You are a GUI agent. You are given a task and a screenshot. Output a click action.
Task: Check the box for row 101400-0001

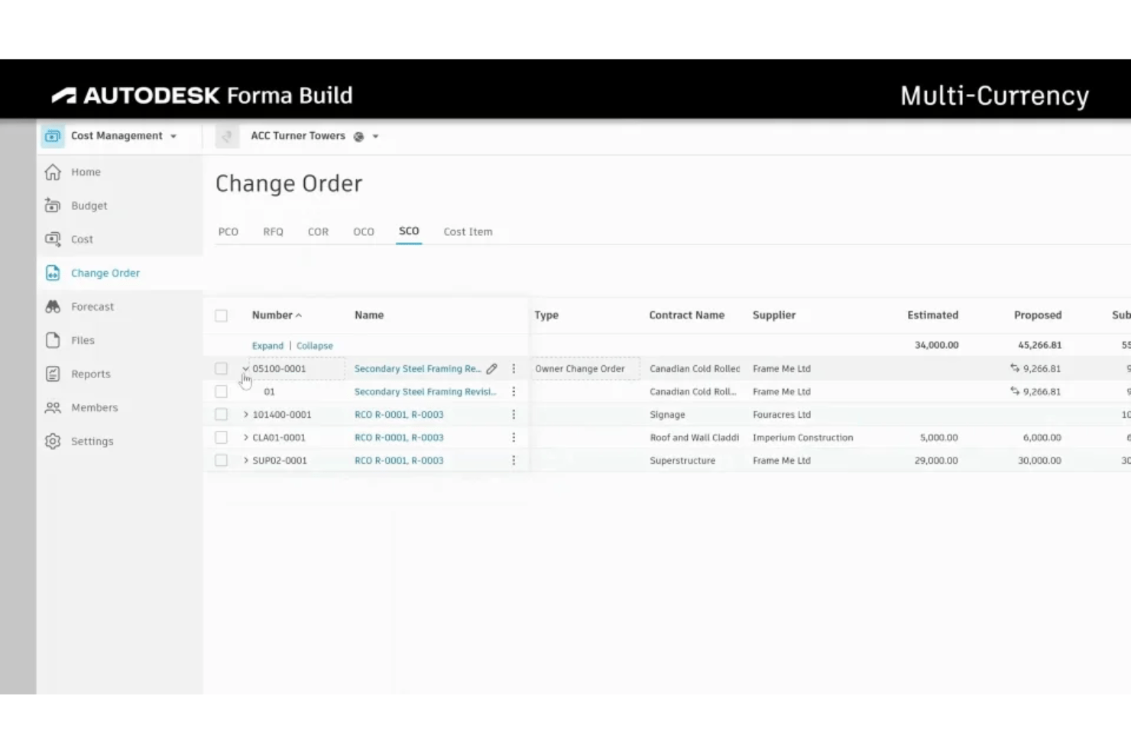(x=221, y=414)
